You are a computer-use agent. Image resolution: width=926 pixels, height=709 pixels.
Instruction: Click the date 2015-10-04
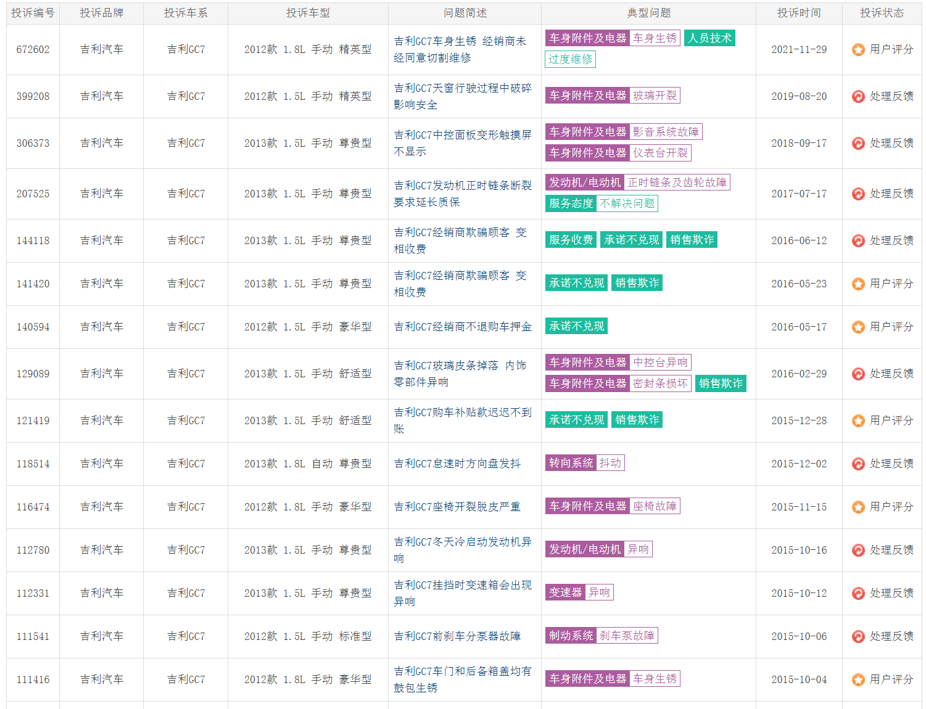pos(799,679)
